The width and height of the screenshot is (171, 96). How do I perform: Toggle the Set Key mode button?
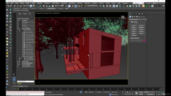click(x=141, y=94)
